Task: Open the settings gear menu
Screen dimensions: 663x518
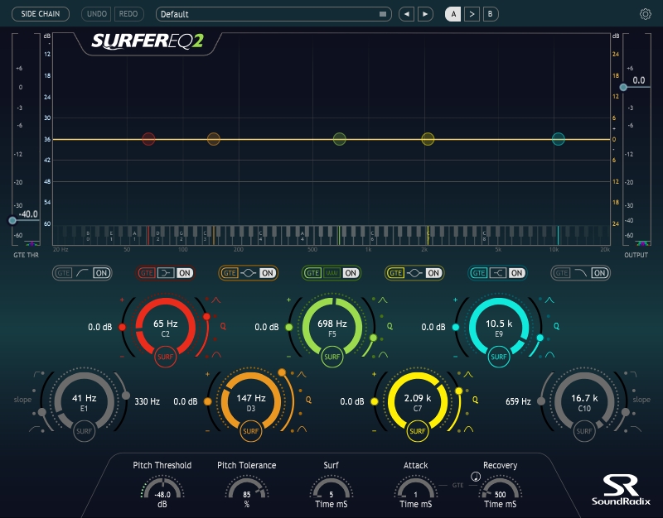Action: tap(645, 14)
